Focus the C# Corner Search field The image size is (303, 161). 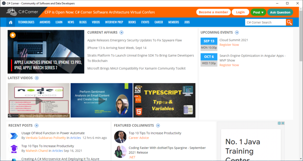(266, 22)
